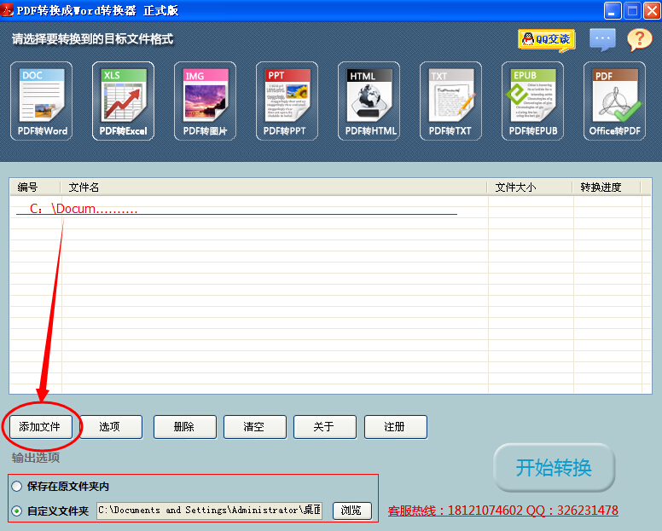Open the 选项 settings button
This screenshot has width=662, height=531.
coord(111,427)
